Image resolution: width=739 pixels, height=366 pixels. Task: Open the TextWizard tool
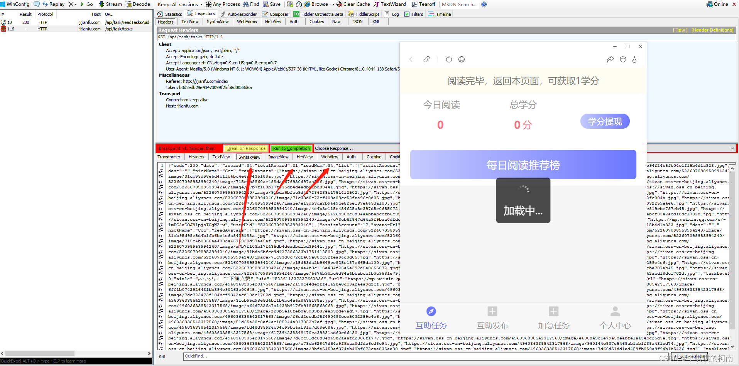tap(390, 4)
